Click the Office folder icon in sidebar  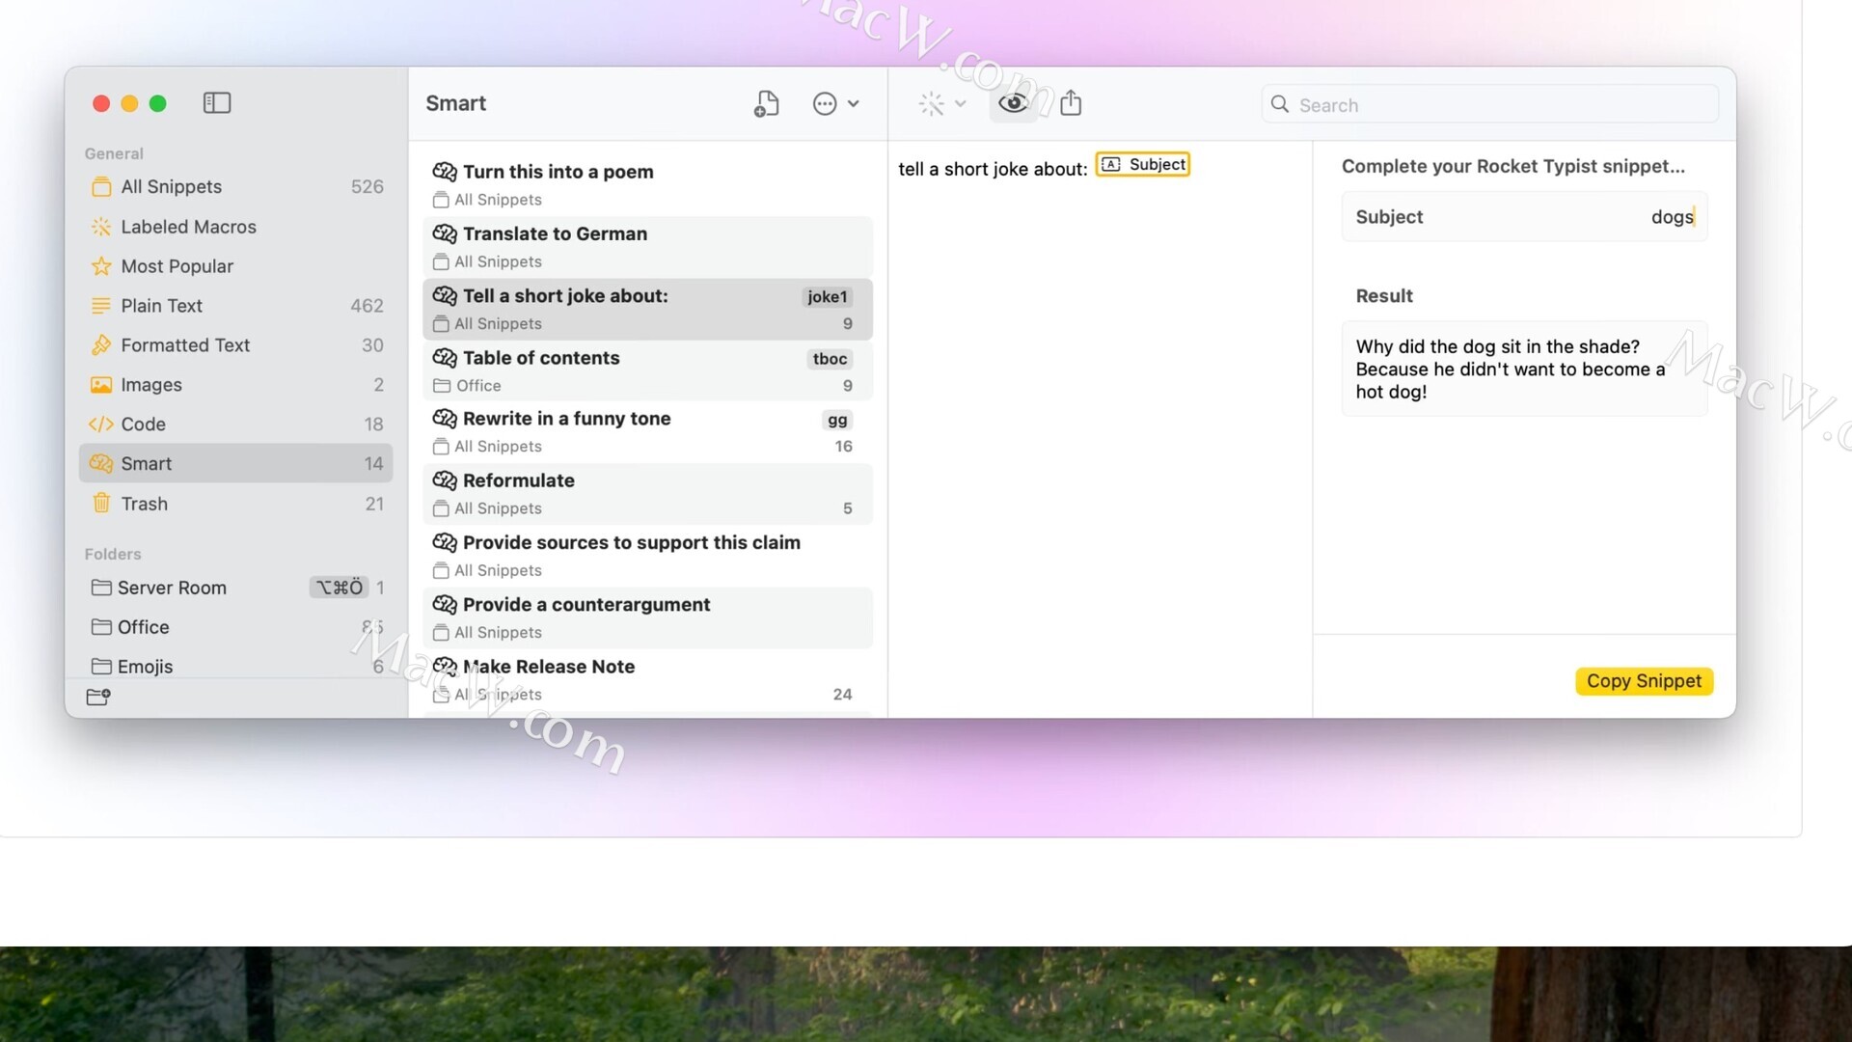click(x=101, y=627)
